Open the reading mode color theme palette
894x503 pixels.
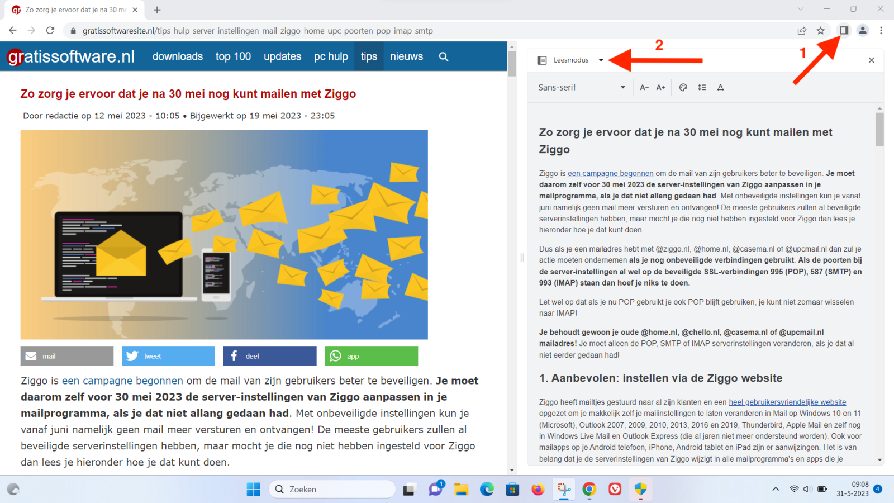(683, 87)
